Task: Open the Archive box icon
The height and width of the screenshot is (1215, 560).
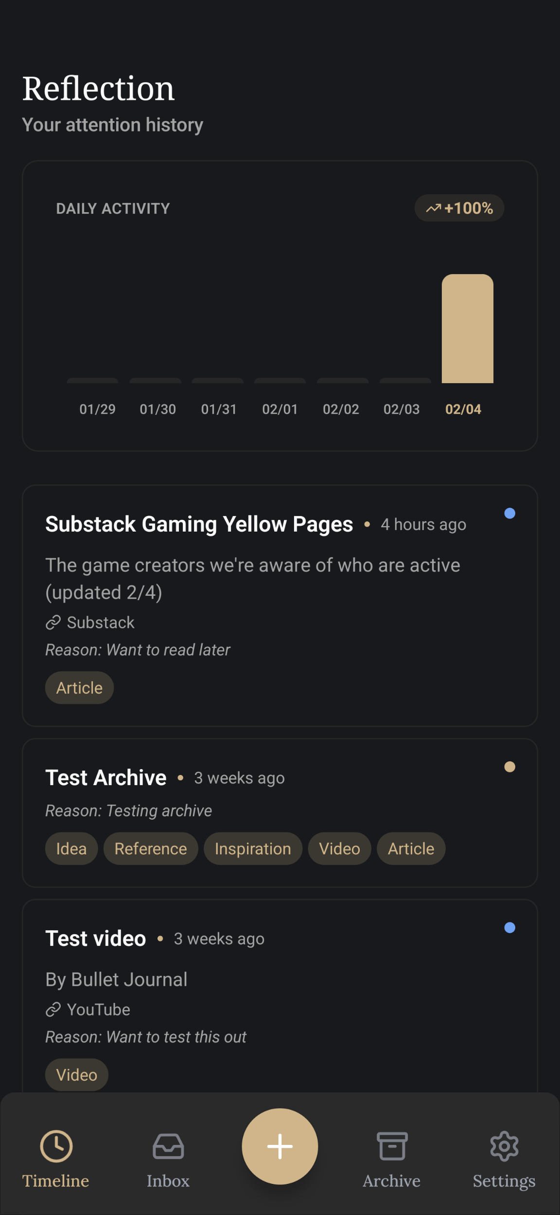Action: coord(392,1146)
